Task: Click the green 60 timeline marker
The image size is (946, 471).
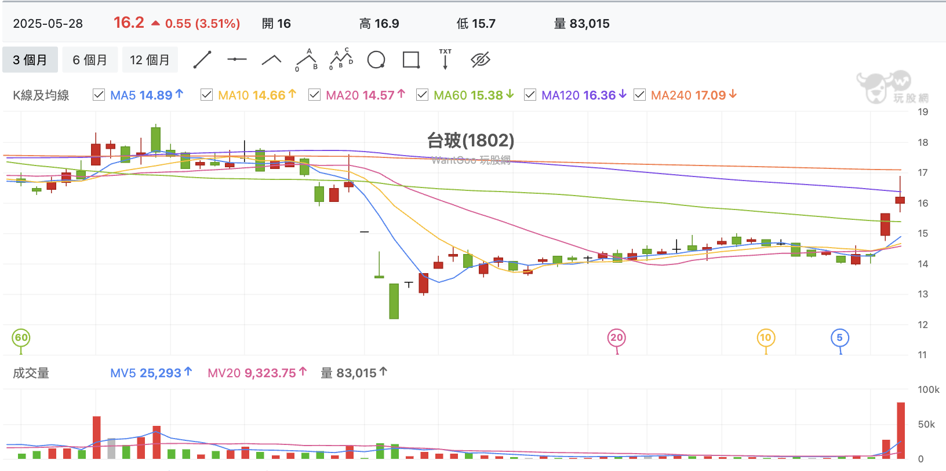Action: (x=21, y=338)
